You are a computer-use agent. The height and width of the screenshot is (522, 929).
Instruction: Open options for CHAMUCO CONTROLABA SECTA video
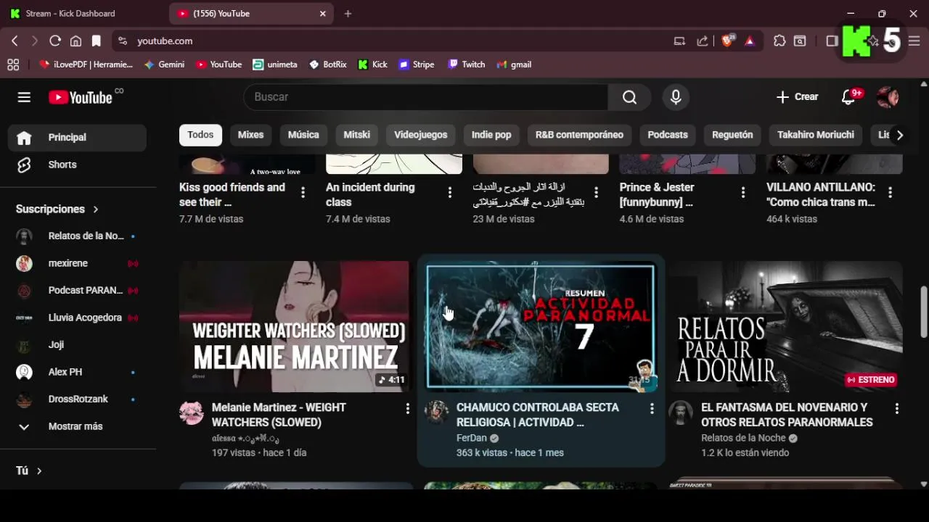[652, 409]
